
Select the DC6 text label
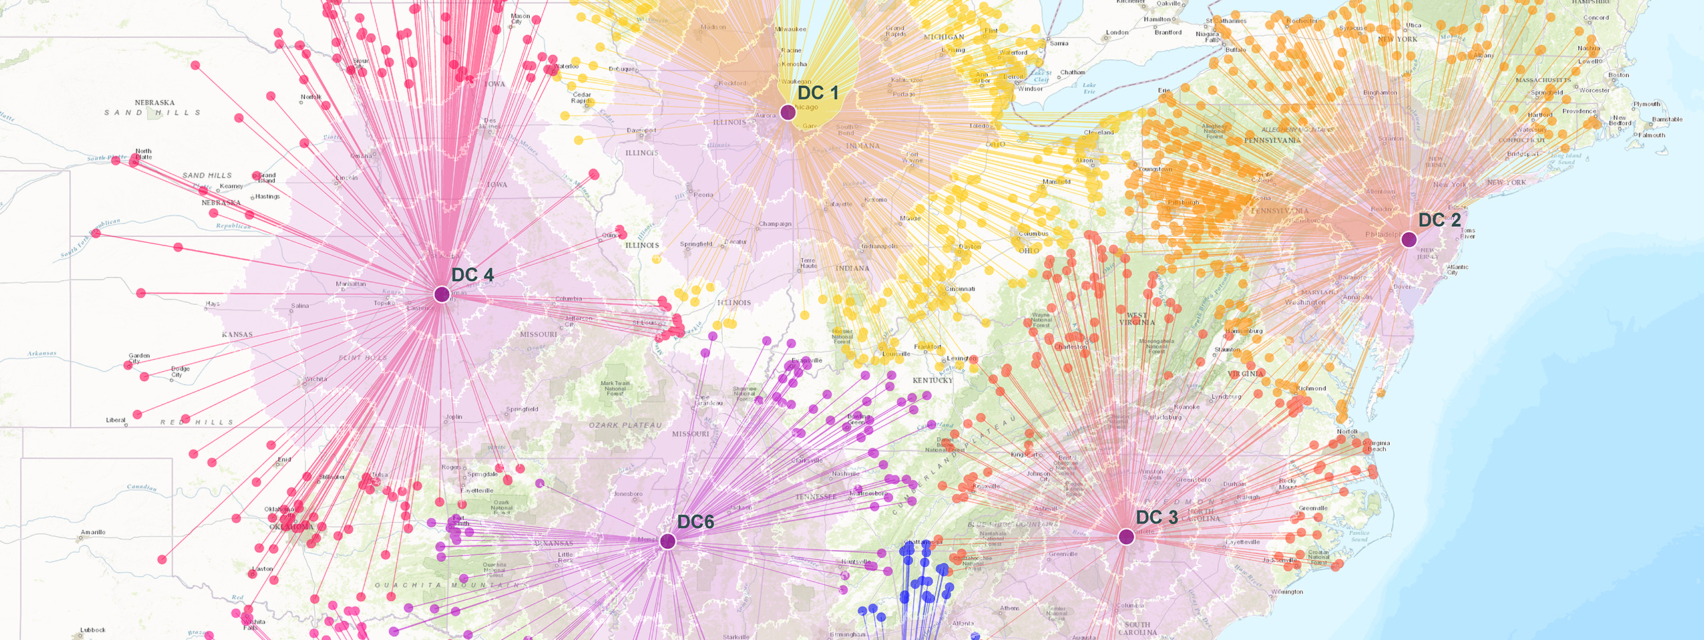(x=696, y=522)
